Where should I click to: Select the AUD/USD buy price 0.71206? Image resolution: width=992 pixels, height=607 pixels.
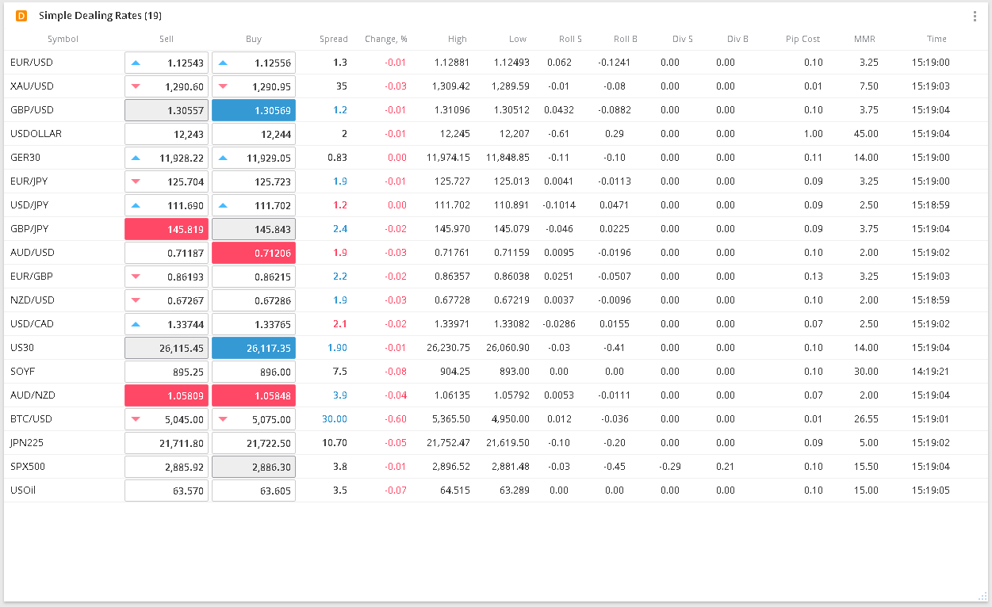point(253,252)
